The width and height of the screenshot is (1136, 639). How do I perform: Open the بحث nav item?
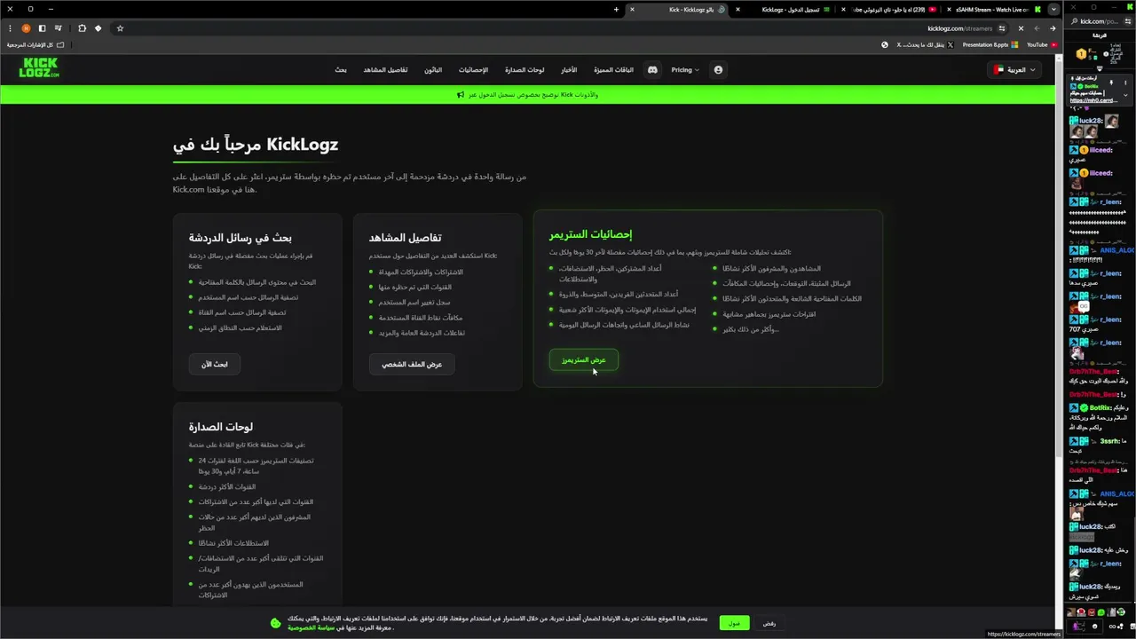click(x=341, y=69)
